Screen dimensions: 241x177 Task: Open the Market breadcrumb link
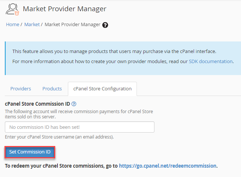point(32,24)
